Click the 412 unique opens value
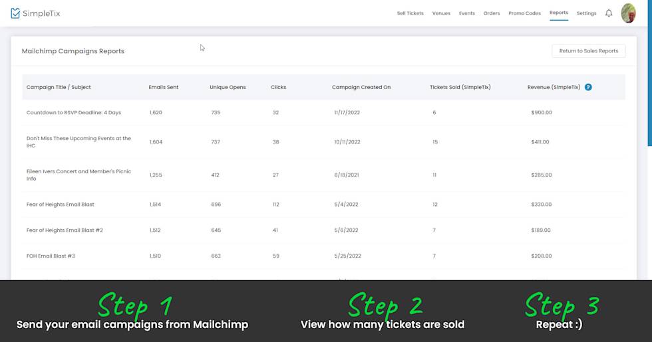The height and width of the screenshot is (342, 652). coord(215,175)
